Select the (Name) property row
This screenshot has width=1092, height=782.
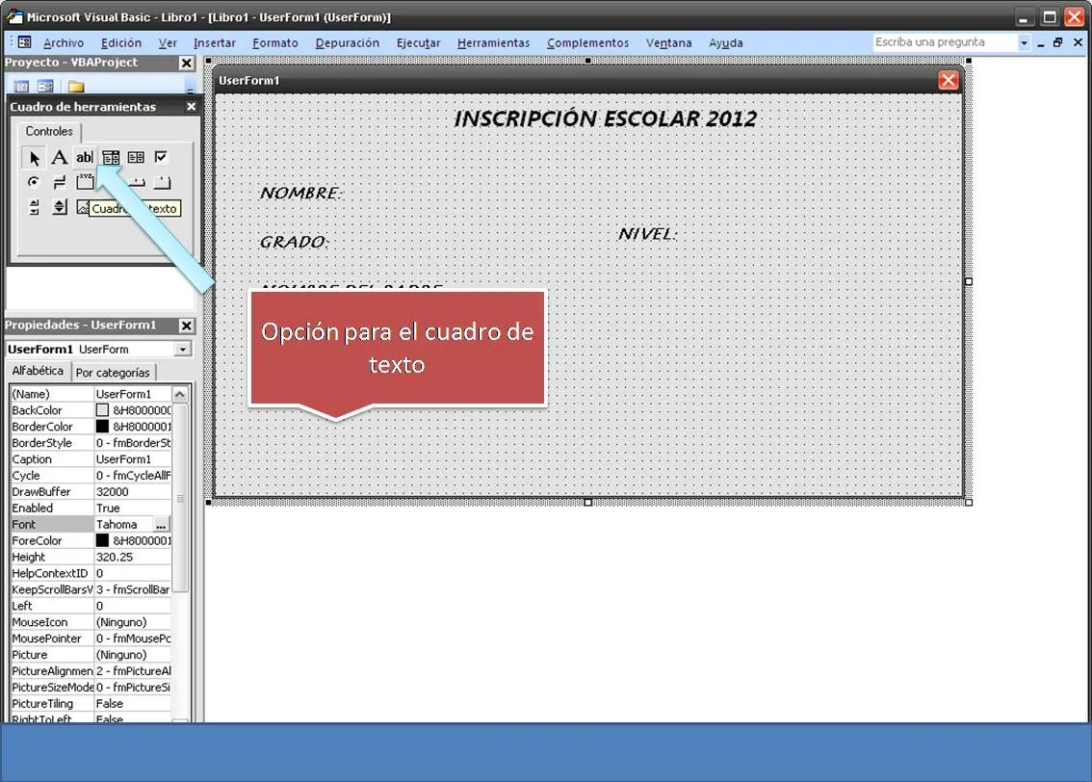tap(91, 394)
